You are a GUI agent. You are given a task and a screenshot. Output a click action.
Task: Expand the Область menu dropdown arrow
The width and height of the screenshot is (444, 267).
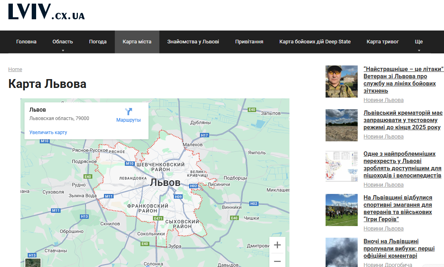[x=63, y=51]
